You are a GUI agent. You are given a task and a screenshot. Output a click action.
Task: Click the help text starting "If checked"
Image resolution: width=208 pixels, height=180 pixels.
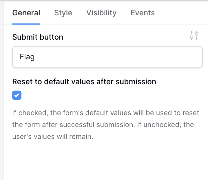[106, 125]
